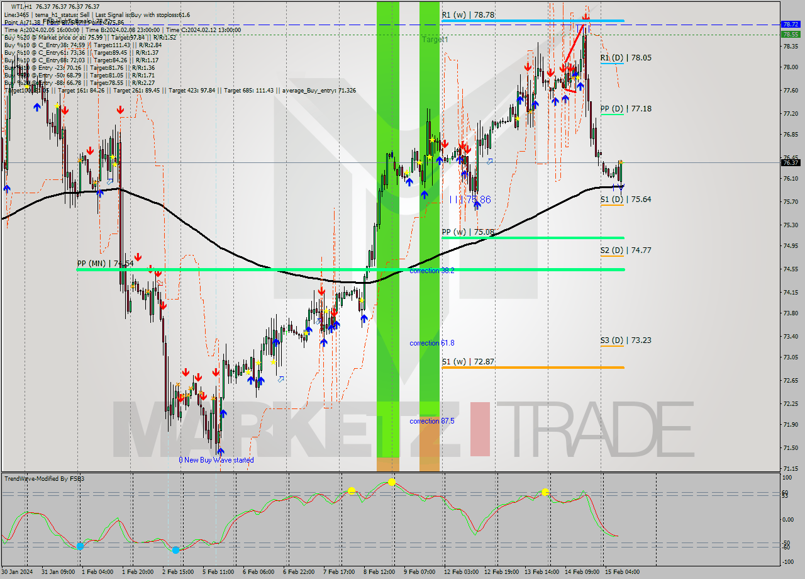Click the 8 Feb 12:00 time label
Image resolution: width=805 pixels, height=579 pixels.
pos(379,572)
